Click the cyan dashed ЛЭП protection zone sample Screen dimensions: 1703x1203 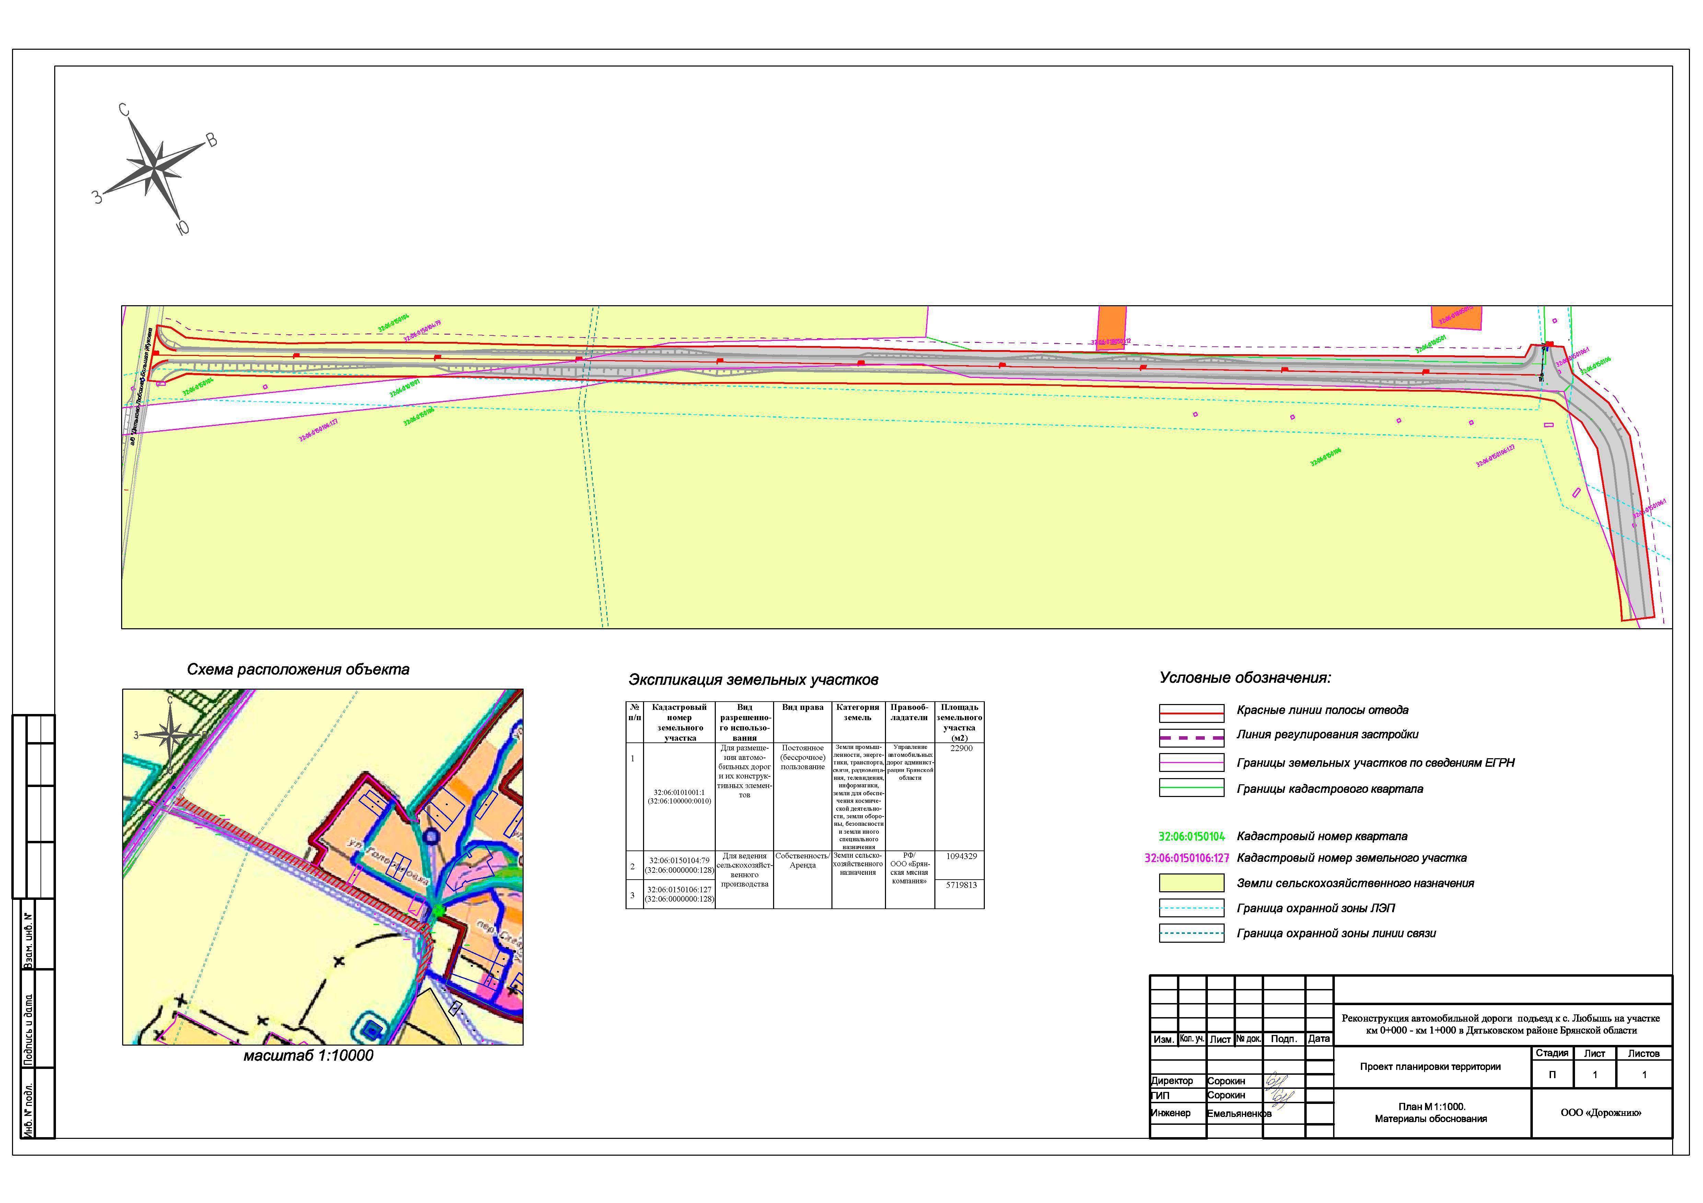(x=1191, y=908)
